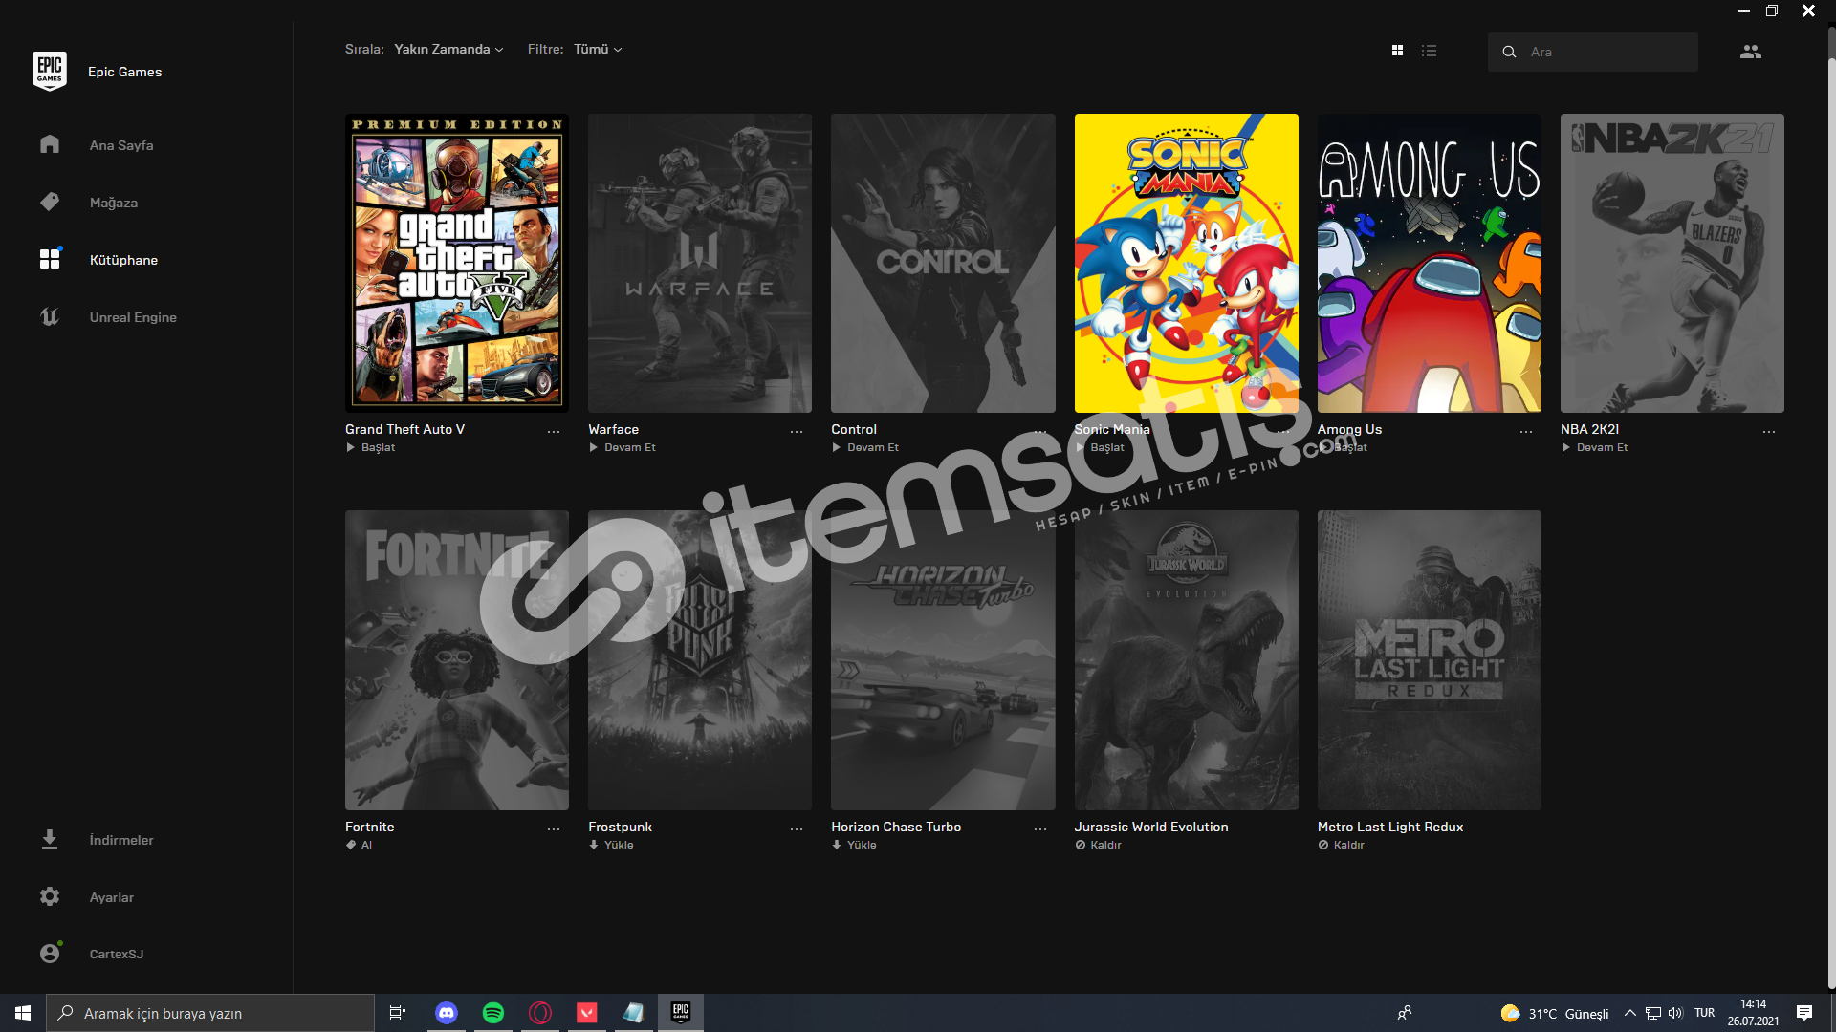Open Task View in the taskbar
Screen dimensions: 1836x1032
[x=398, y=1013]
